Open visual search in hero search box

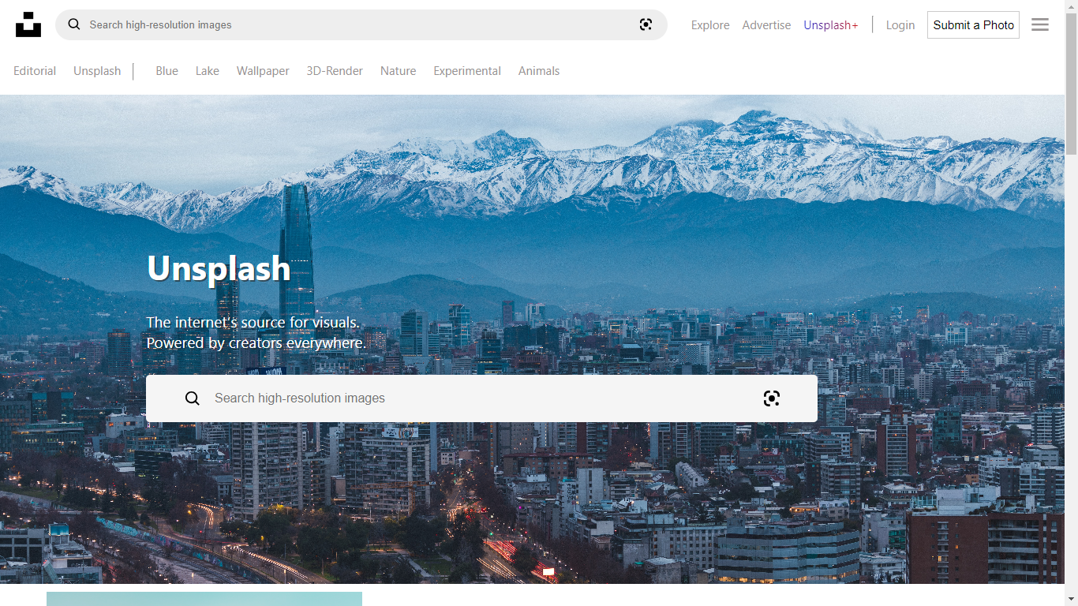(x=771, y=398)
